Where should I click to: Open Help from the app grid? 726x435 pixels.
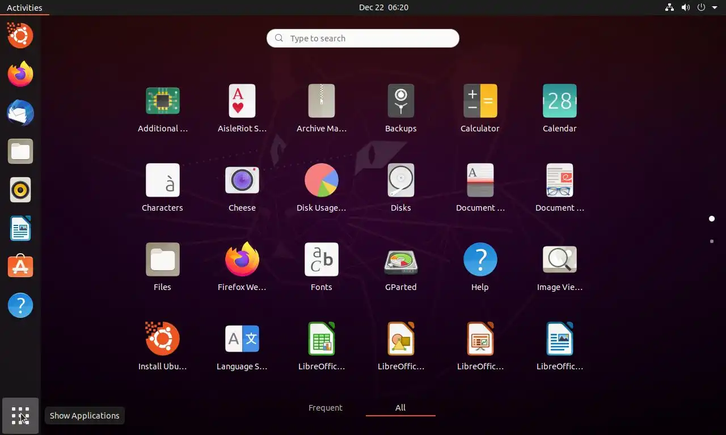480,260
